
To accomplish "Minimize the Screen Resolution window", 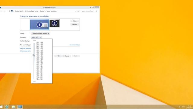I will click(x=90, y=7).
